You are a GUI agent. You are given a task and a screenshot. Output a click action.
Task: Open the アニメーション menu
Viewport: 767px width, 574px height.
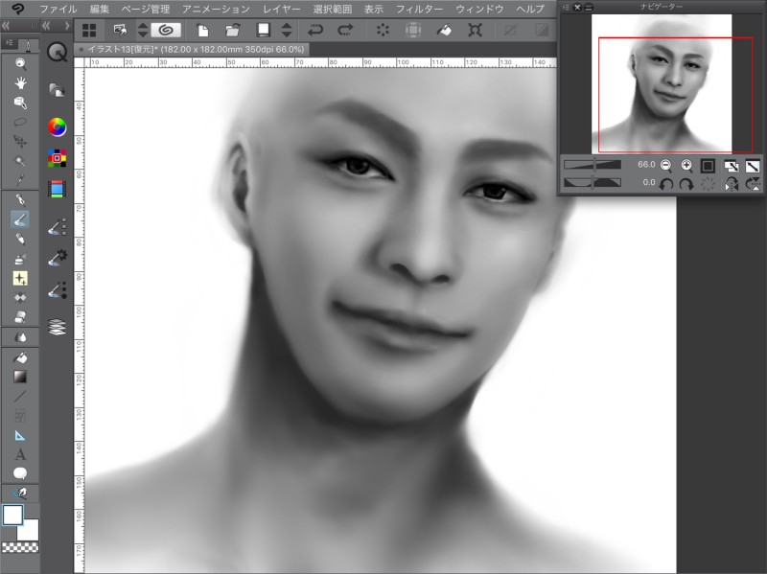pos(216,9)
